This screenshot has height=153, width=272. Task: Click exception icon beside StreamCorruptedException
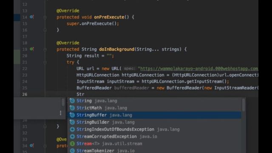pos(72,136)
